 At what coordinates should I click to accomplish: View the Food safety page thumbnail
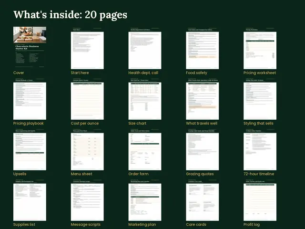[202, 48]
